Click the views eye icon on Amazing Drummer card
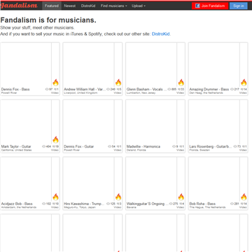 tap(232, 89)
